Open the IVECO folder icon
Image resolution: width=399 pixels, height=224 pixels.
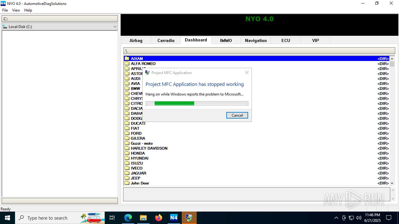click(x=127, y=168)
